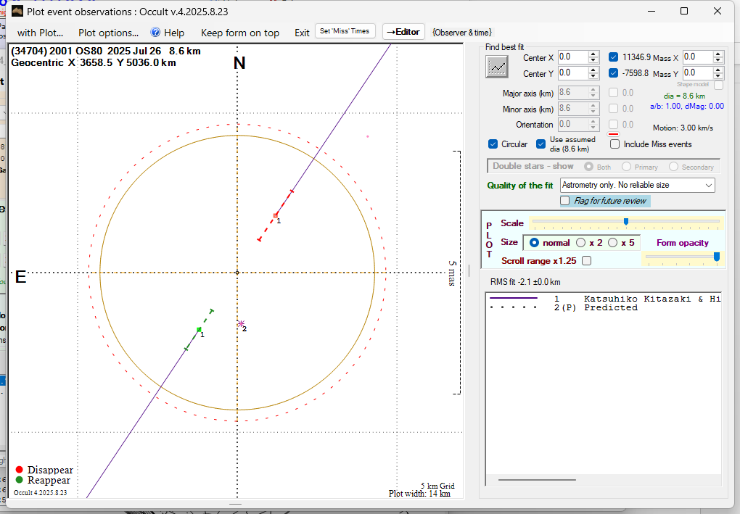This screenshot has width=740, height=514.
Task: Click the Find best fit graph icon
Action: pos(497,67)
